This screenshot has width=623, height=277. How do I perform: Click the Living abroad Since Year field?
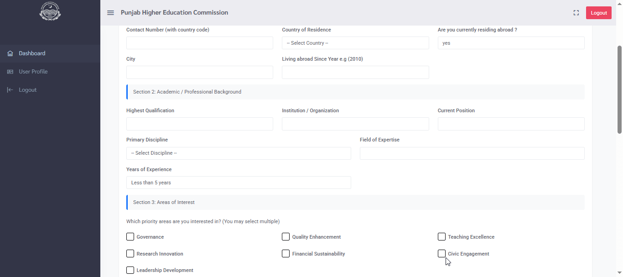tap(355, 72)
